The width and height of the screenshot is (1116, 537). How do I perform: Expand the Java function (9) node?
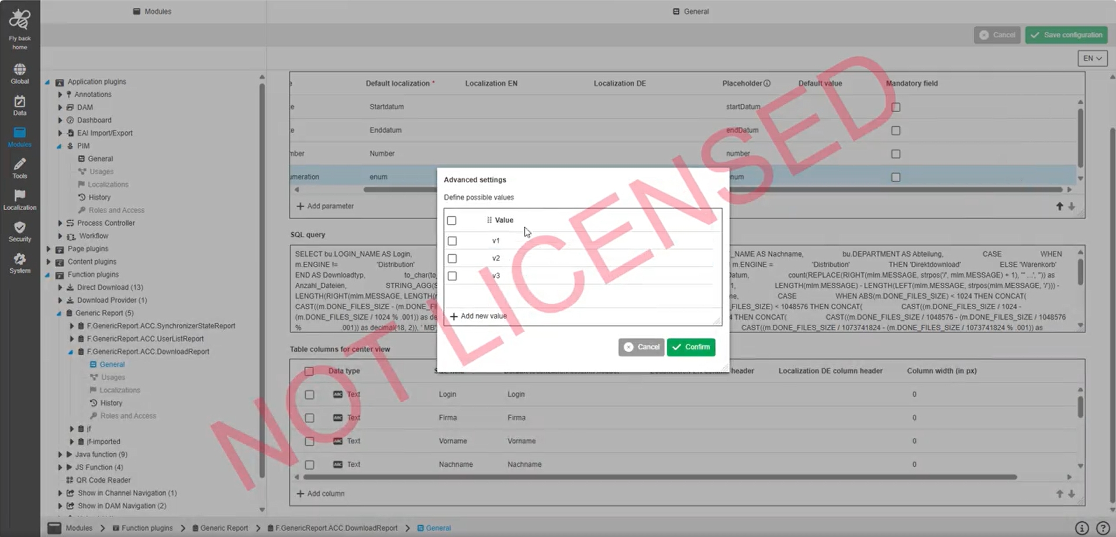click(60, 455)
